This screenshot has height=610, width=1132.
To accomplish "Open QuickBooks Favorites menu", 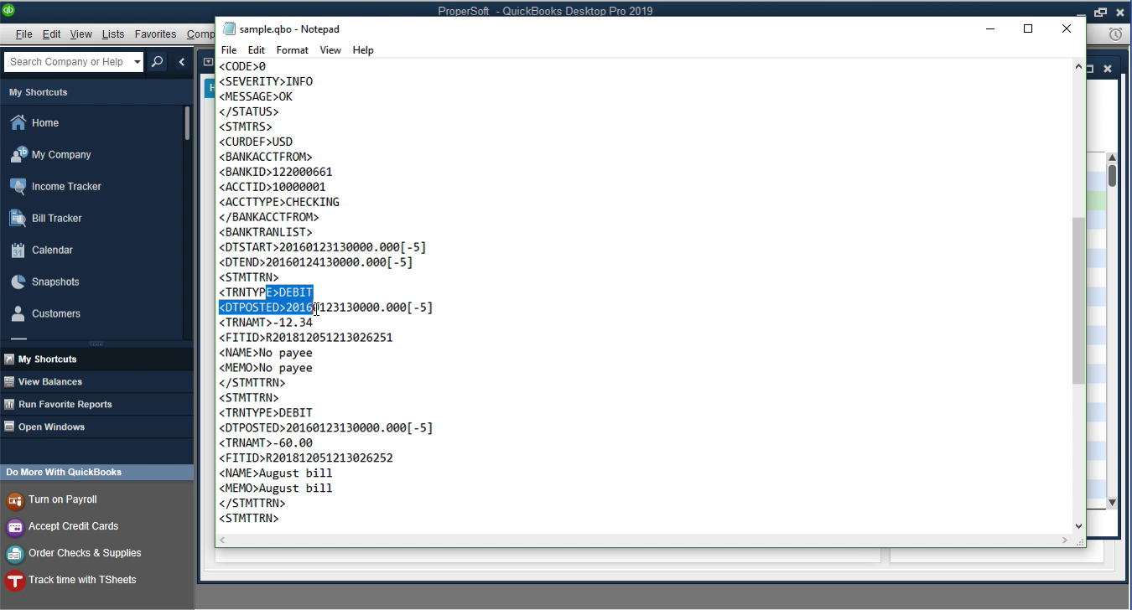I will (155, 34).
